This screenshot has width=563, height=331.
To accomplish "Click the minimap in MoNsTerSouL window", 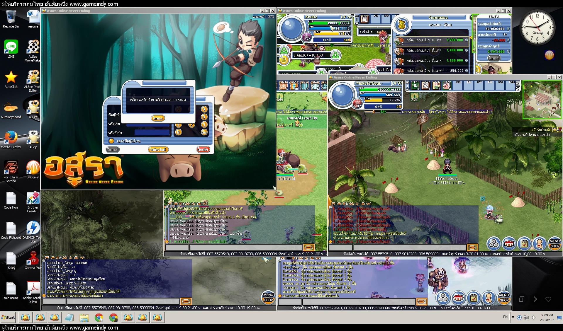I will click(x=542, y=100).
